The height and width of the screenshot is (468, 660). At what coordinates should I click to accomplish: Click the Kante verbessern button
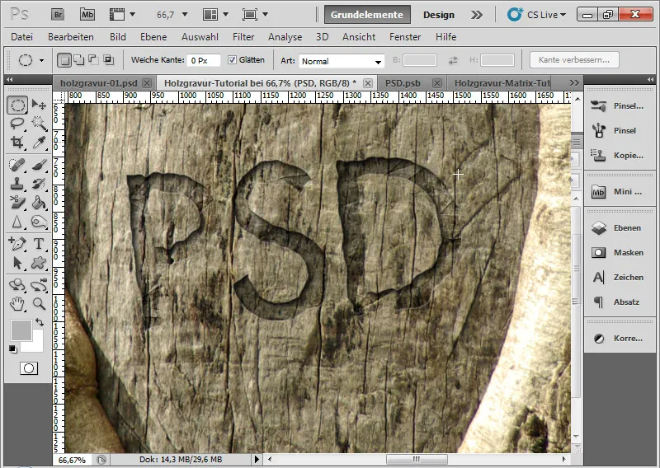[574, 59]
